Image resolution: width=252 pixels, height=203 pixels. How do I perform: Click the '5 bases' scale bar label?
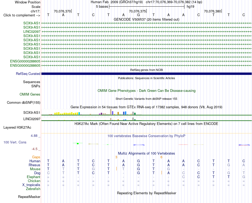click(x=102, y=7)
